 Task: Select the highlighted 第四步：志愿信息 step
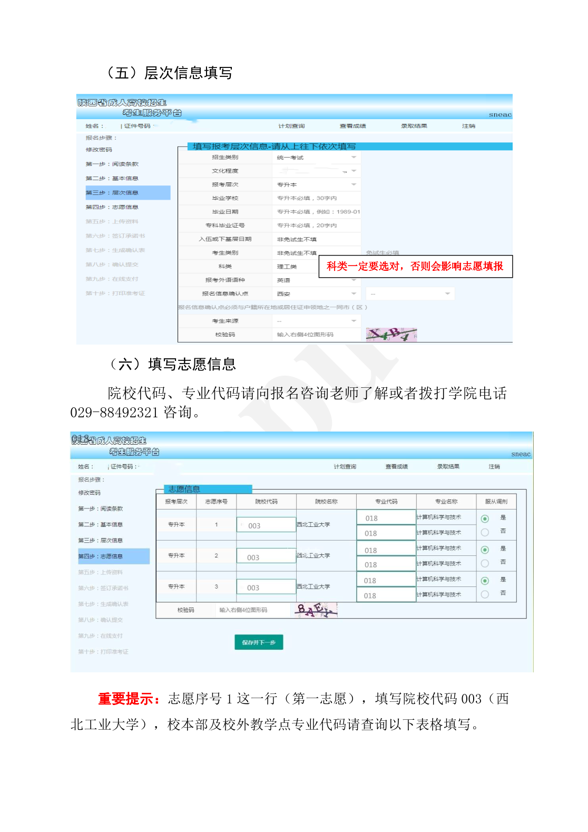pos(113,556)
